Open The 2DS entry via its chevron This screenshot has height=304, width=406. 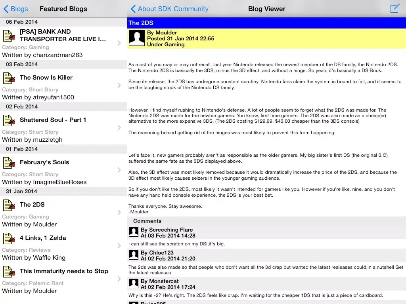119,213
